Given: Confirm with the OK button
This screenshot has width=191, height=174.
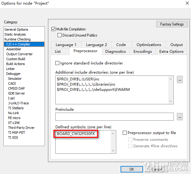Looking at the screenshot, I should click(132, 169).
